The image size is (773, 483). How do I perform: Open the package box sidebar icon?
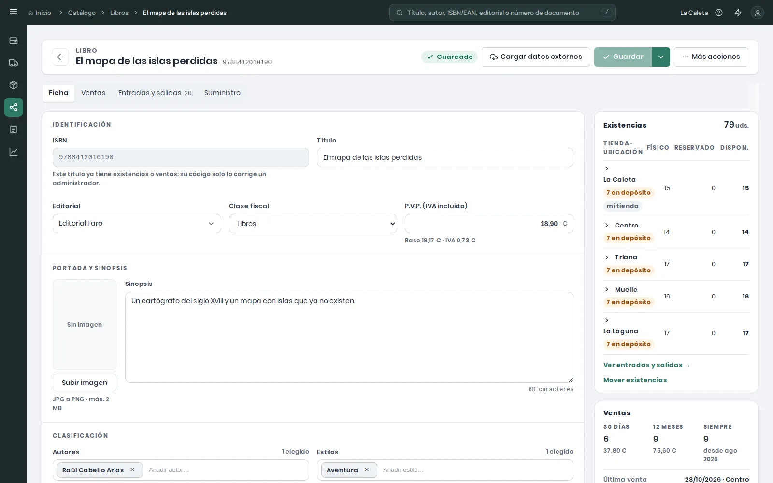(x=14, y=85)
